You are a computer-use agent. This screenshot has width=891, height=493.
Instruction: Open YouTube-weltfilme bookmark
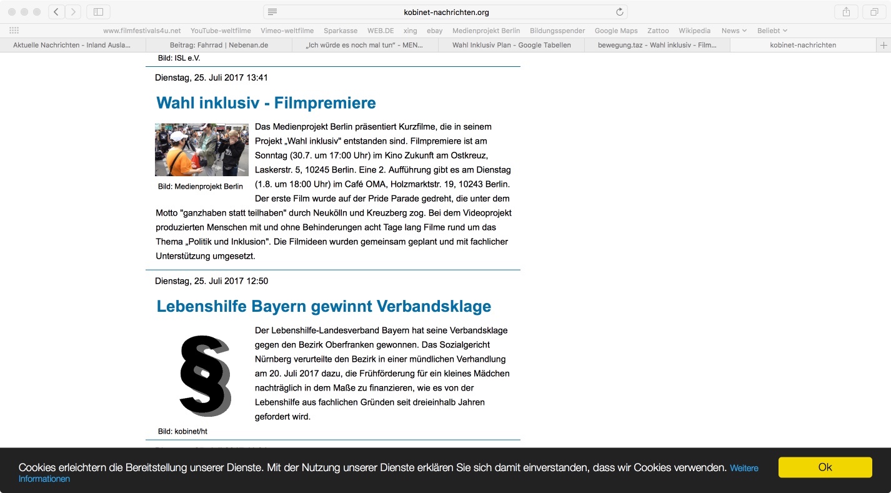point(221,31)
